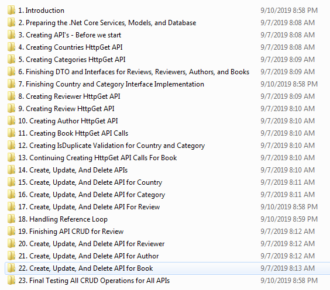Click date of 21. API for Author folder
This screenshot has width=330, height=290.
click(287, 256)
